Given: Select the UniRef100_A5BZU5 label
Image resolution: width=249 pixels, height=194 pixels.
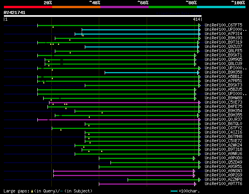Looking at the screenshot, I should 223,90.
